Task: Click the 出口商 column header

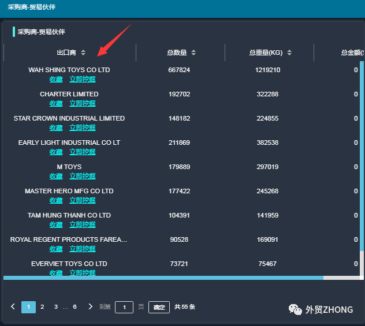Action: click(66, 53)
